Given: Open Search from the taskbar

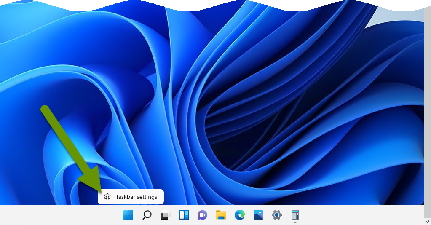Looking at the screenshot, I should pyautogui.click(x=147, y=215).
